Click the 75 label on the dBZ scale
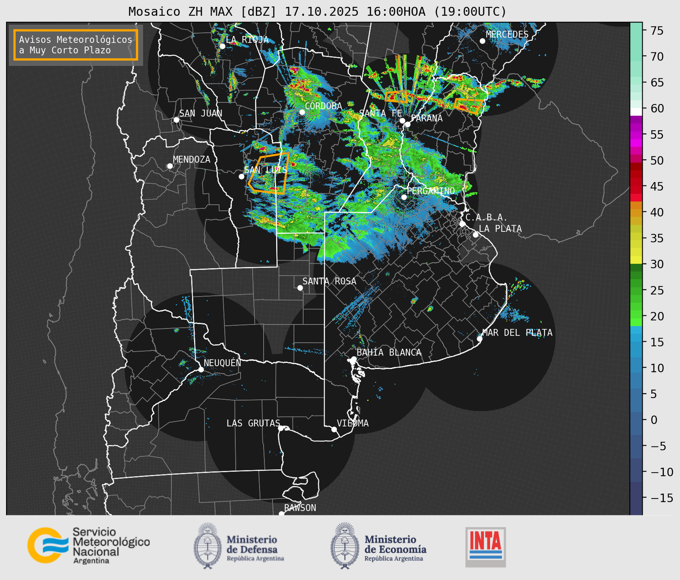Screen dimensions: 680x580 657,31
